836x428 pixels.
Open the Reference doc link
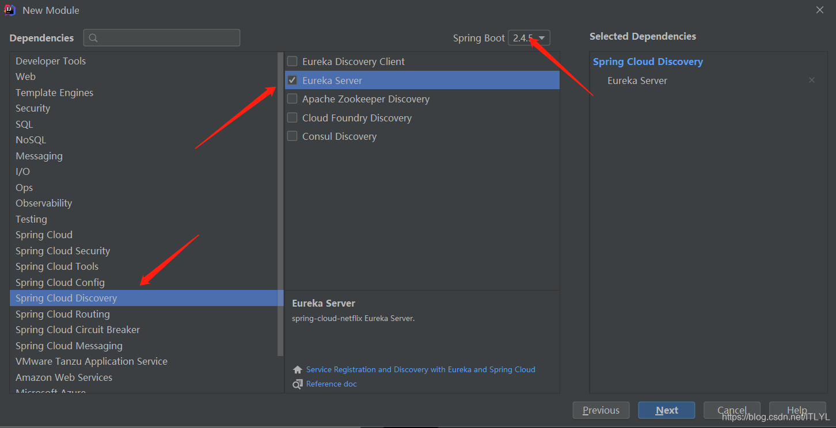pos(332,384)
